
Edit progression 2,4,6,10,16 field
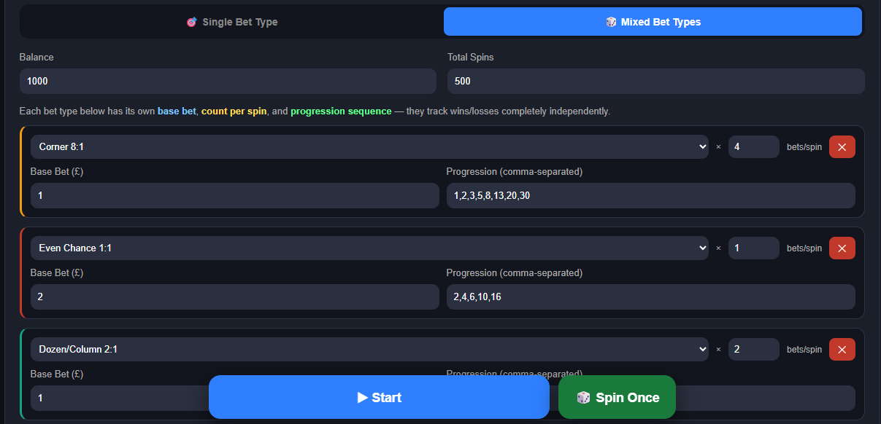click(x=650, y=297)
